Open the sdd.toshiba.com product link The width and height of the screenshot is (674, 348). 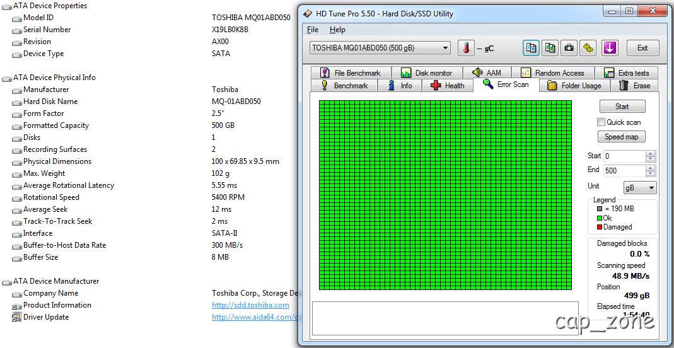[x=250, y=305]
